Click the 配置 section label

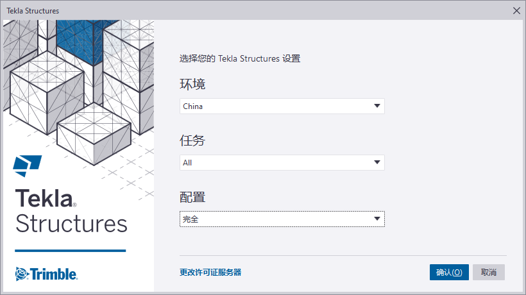tap(192, 197)
